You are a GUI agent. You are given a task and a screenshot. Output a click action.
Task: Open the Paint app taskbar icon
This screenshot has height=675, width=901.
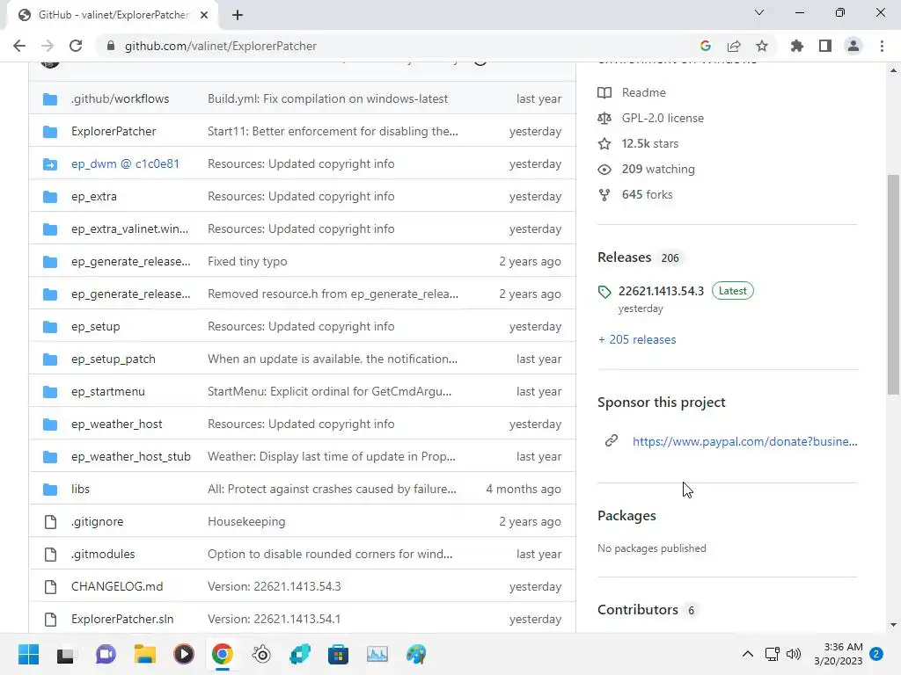[x=416, y=654]
